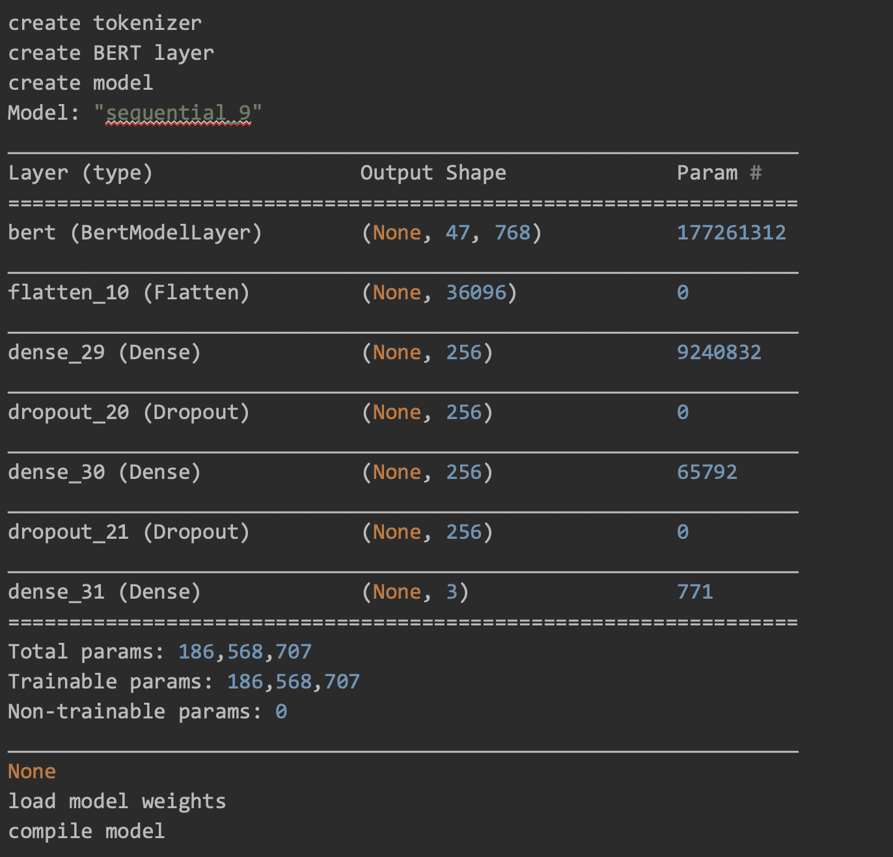Click the flatten output size 36096

pos(476,292)
